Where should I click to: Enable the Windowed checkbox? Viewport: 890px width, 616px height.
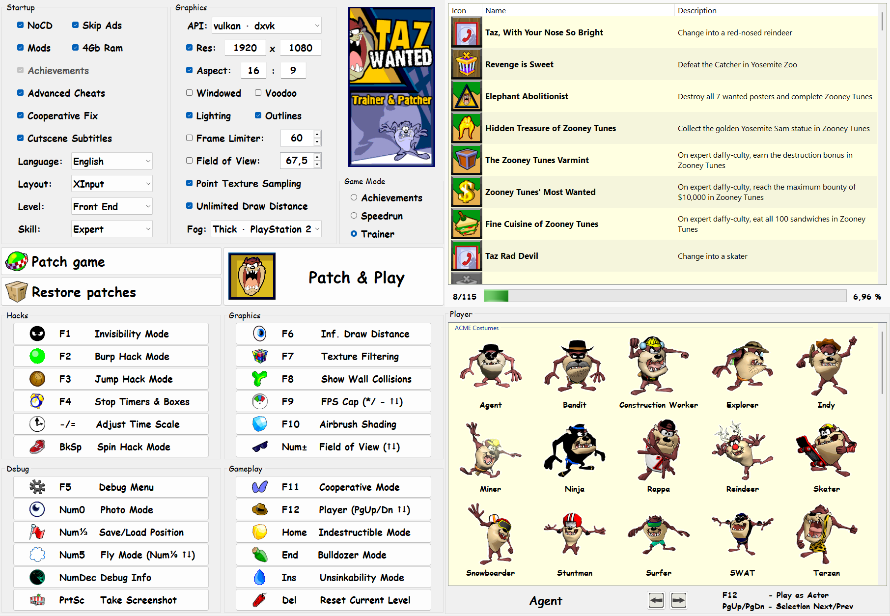click(x=189, y=93)
